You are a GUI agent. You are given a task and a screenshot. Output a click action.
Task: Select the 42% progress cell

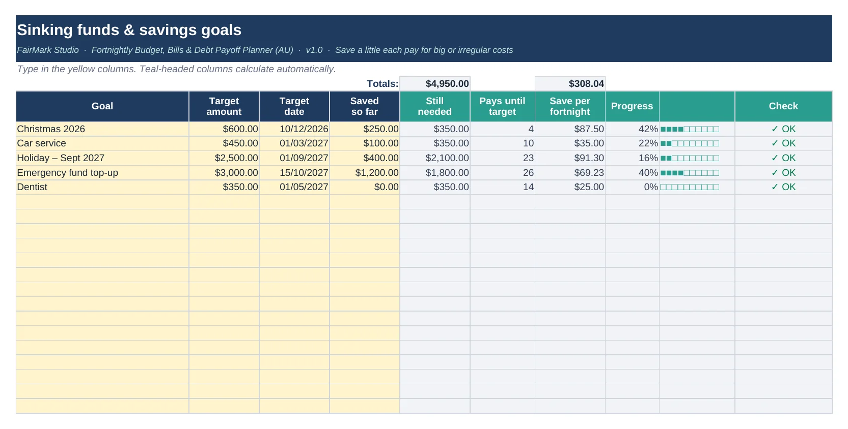point(632,129)
